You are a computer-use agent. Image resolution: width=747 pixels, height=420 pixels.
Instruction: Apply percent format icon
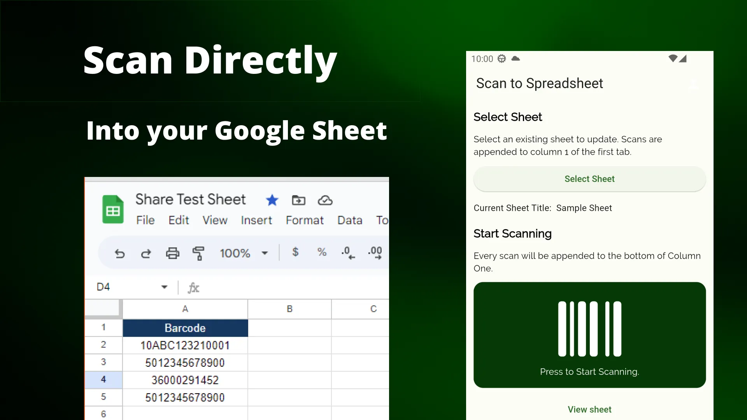[x=322, y=252]
